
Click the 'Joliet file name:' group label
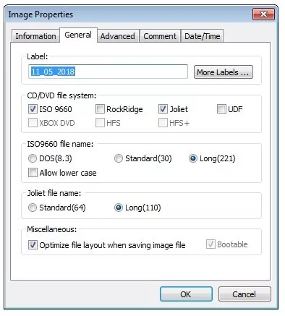click(54, 193)
